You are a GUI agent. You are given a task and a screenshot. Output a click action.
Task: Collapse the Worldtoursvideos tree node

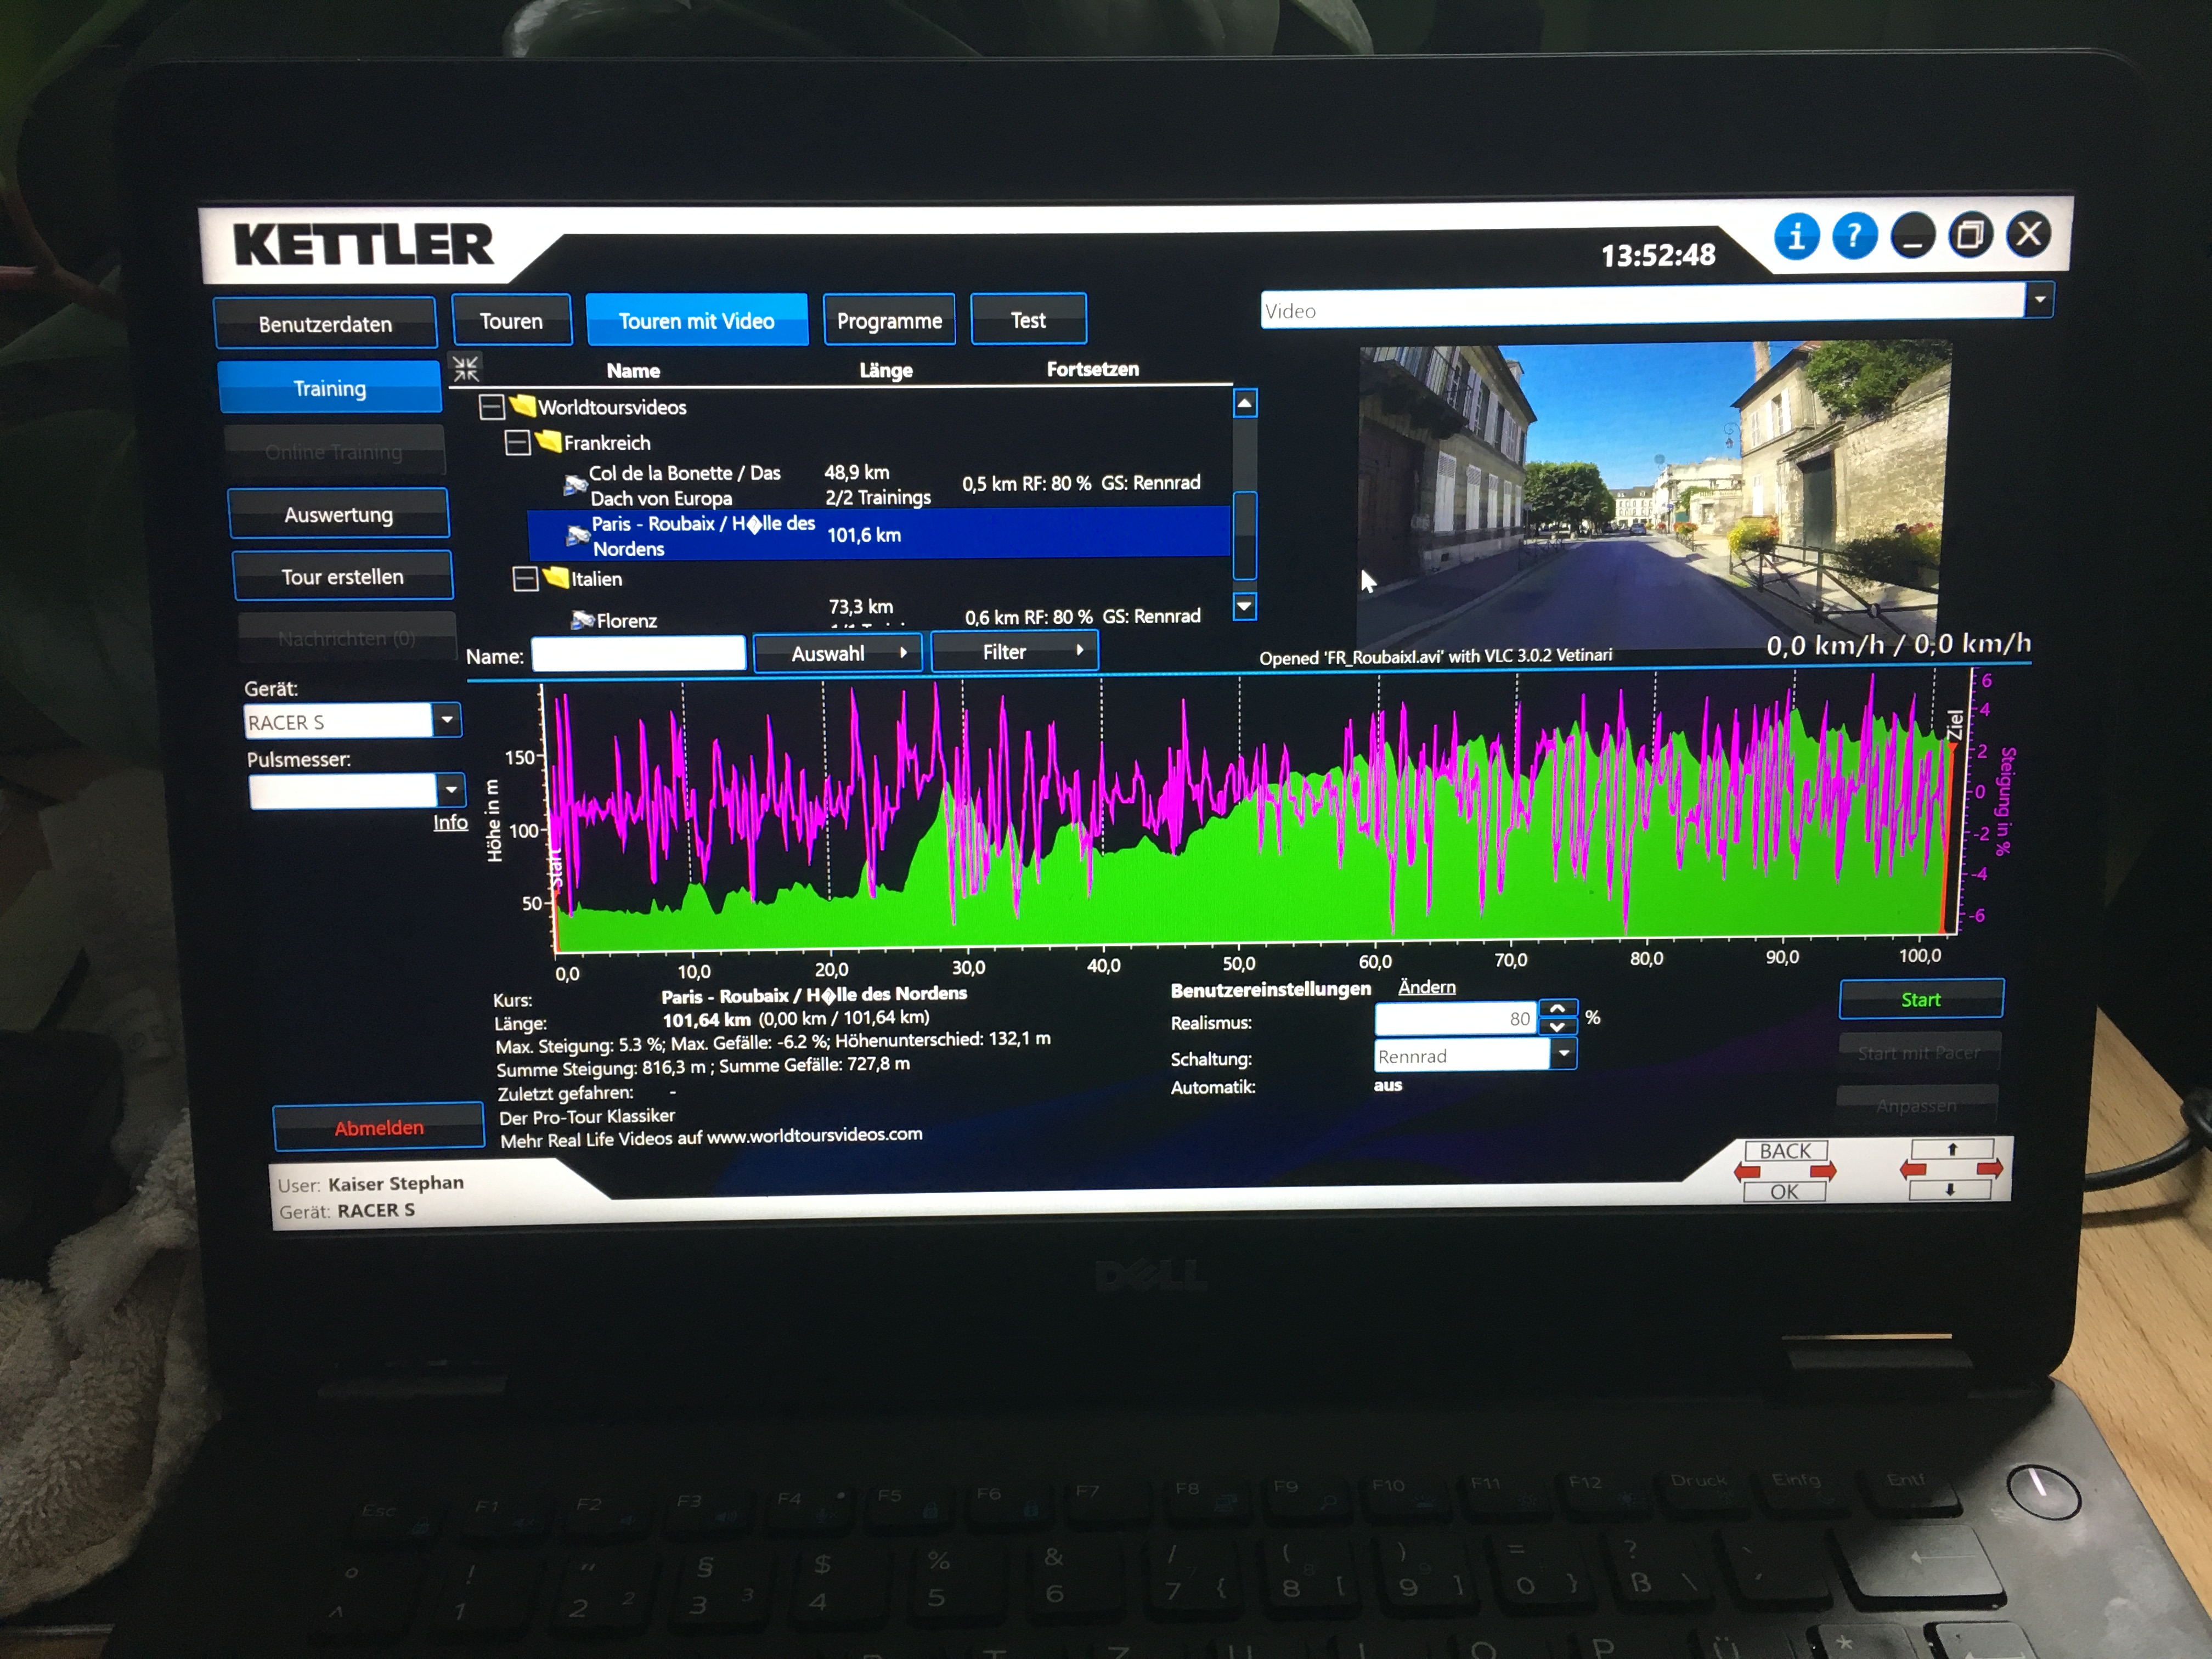[x=491, y=407]
